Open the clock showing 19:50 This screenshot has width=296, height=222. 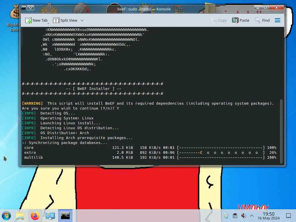pos(269,216)
